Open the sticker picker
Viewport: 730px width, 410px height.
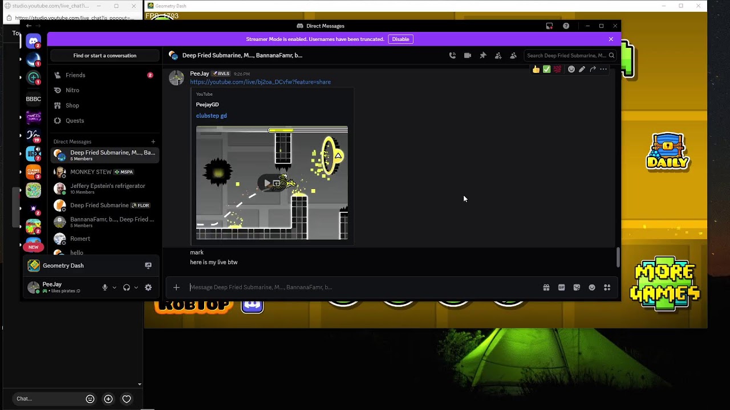[577, 288]
